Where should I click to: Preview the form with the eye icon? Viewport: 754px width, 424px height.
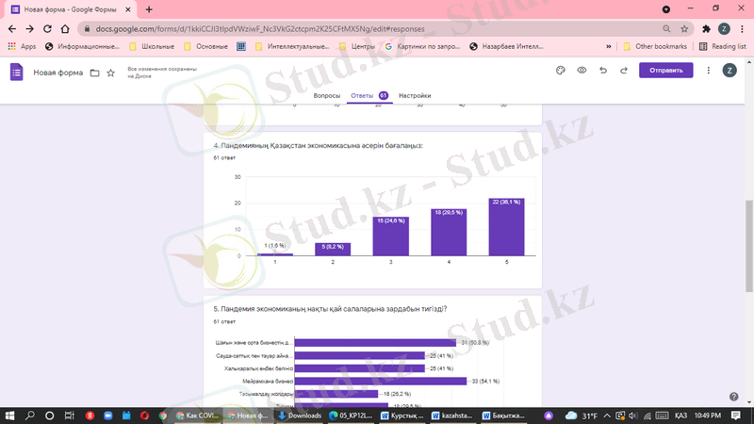point(582,71)
